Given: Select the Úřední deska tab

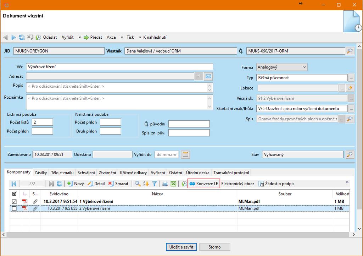Looking at the screenshot, I should [198, 173].
